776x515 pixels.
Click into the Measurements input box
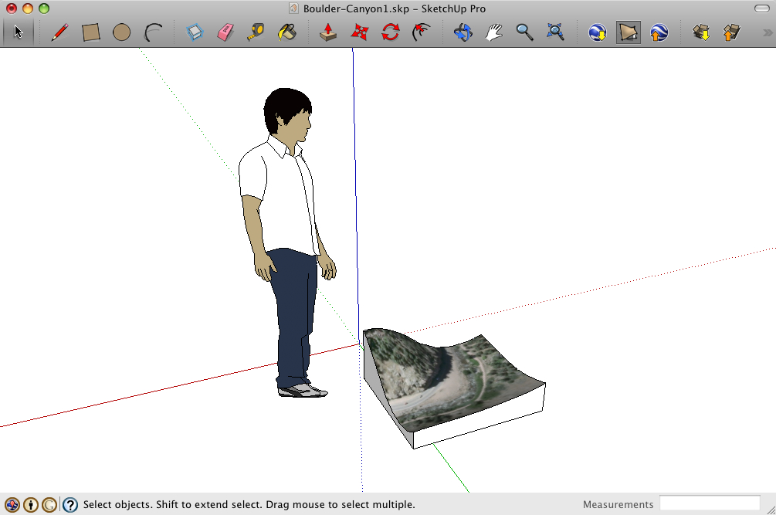tap(710, 503)
